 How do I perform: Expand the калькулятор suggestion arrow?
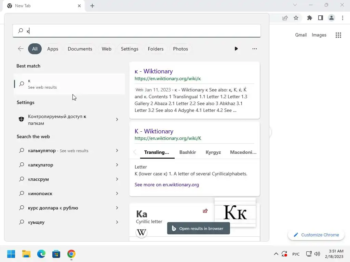click(117, 150)
